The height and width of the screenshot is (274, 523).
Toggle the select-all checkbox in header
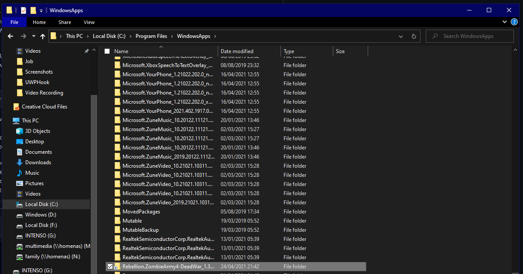point(107,51)
